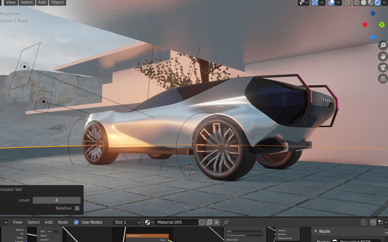Open the overlays options dropdown arrow

point(338,2)
